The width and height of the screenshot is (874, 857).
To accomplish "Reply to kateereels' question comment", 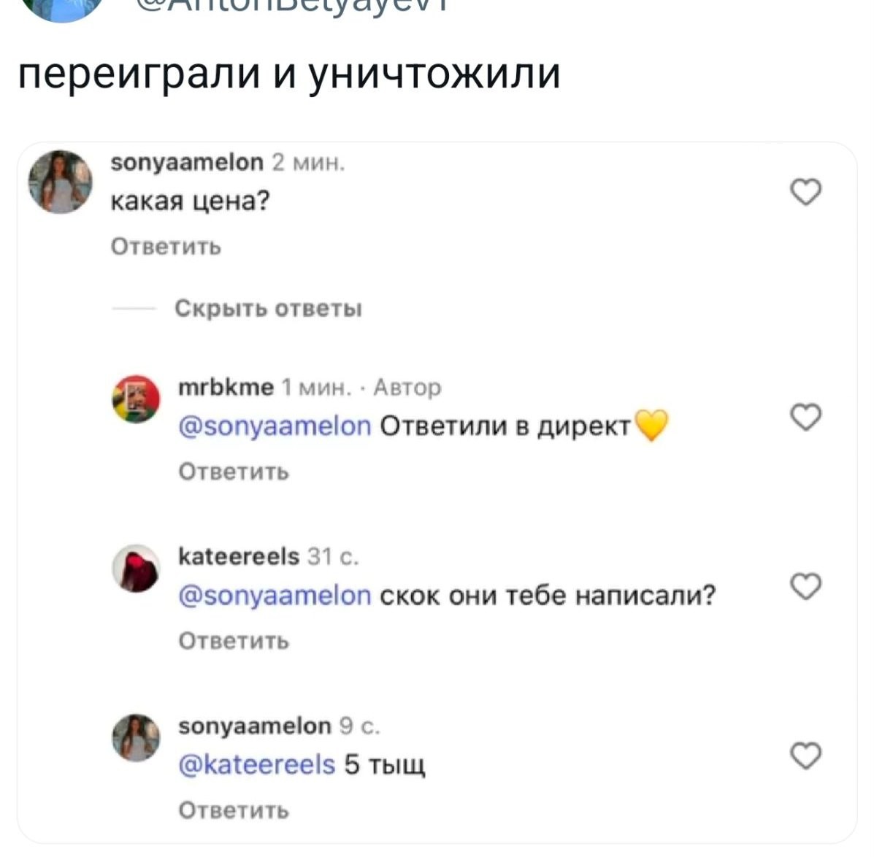I will [234, 641].
